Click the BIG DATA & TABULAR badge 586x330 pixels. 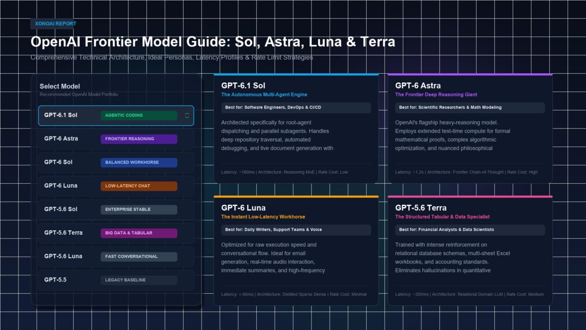coord(139,233)
